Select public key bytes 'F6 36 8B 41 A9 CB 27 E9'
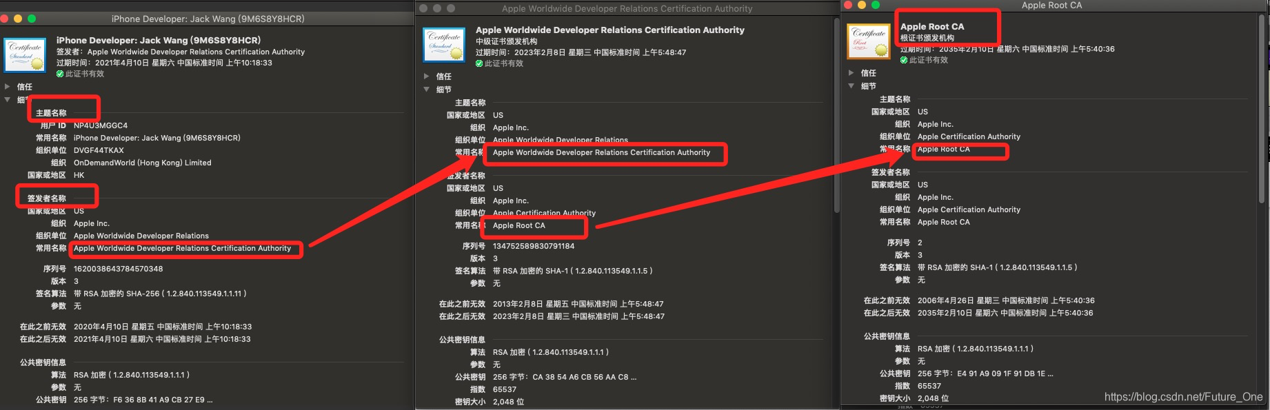The image size is (1270, 410). coord(143,400)
